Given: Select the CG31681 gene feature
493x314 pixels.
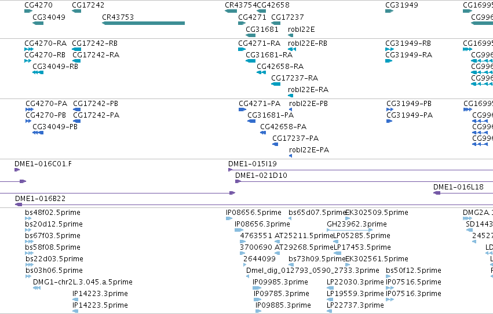Looking at the screenshot, I should [x=251, y=35].
